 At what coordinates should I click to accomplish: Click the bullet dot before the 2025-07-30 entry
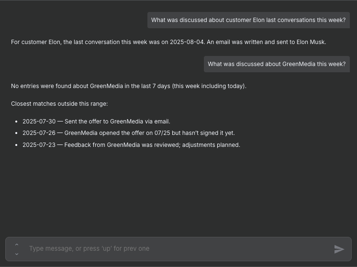[16, 122]
